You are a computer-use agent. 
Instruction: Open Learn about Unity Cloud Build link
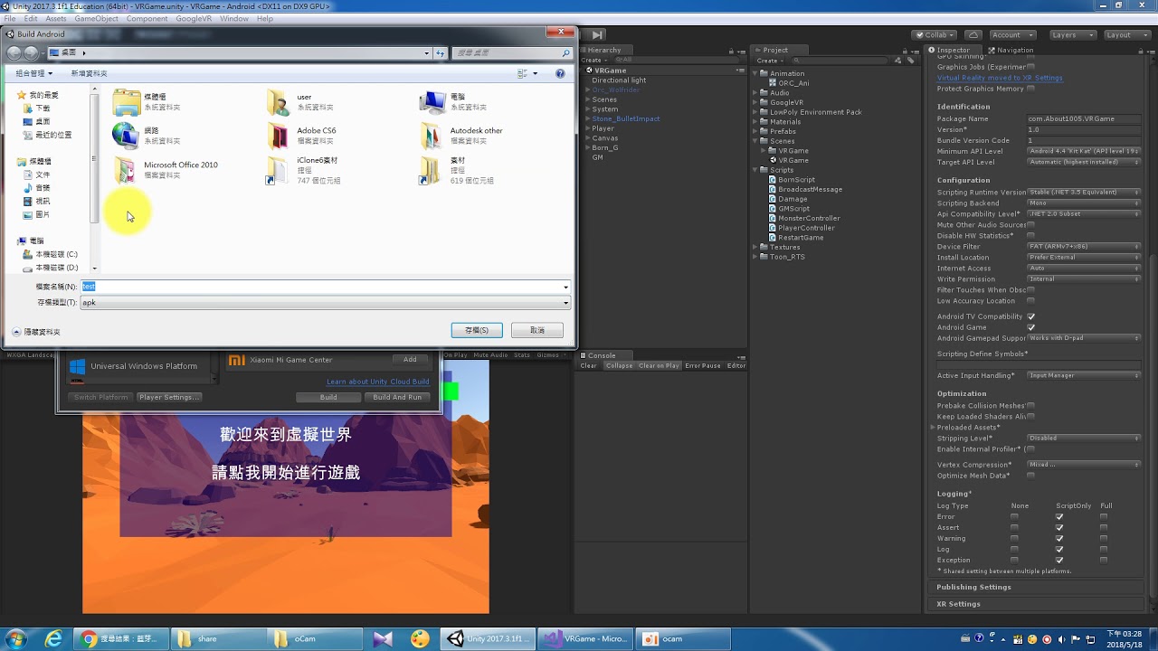(x=378, y=382)
